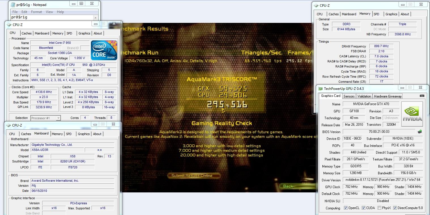Screen dimensions: 430x215
Task: Click the Driver Version field in GPU-Z
Action: point(383,180)
